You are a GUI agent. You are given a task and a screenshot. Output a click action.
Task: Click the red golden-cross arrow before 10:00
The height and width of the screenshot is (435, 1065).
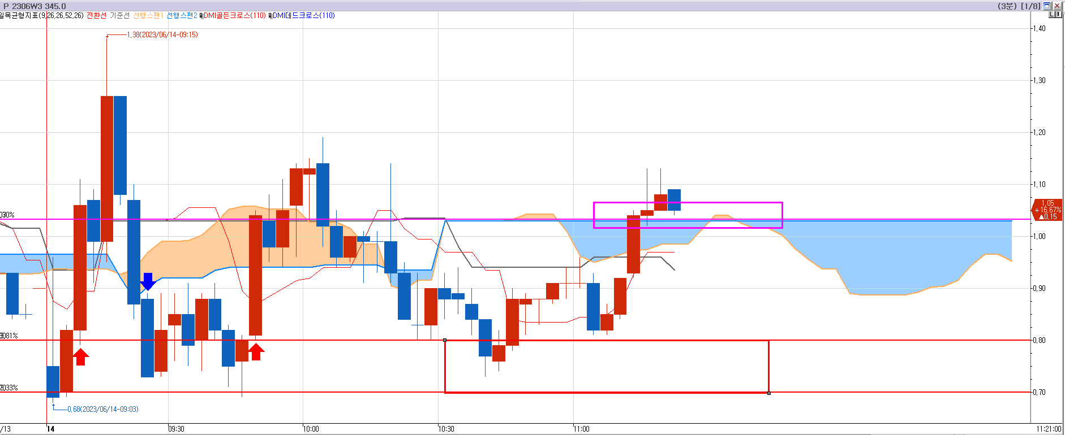coord(256,352)
